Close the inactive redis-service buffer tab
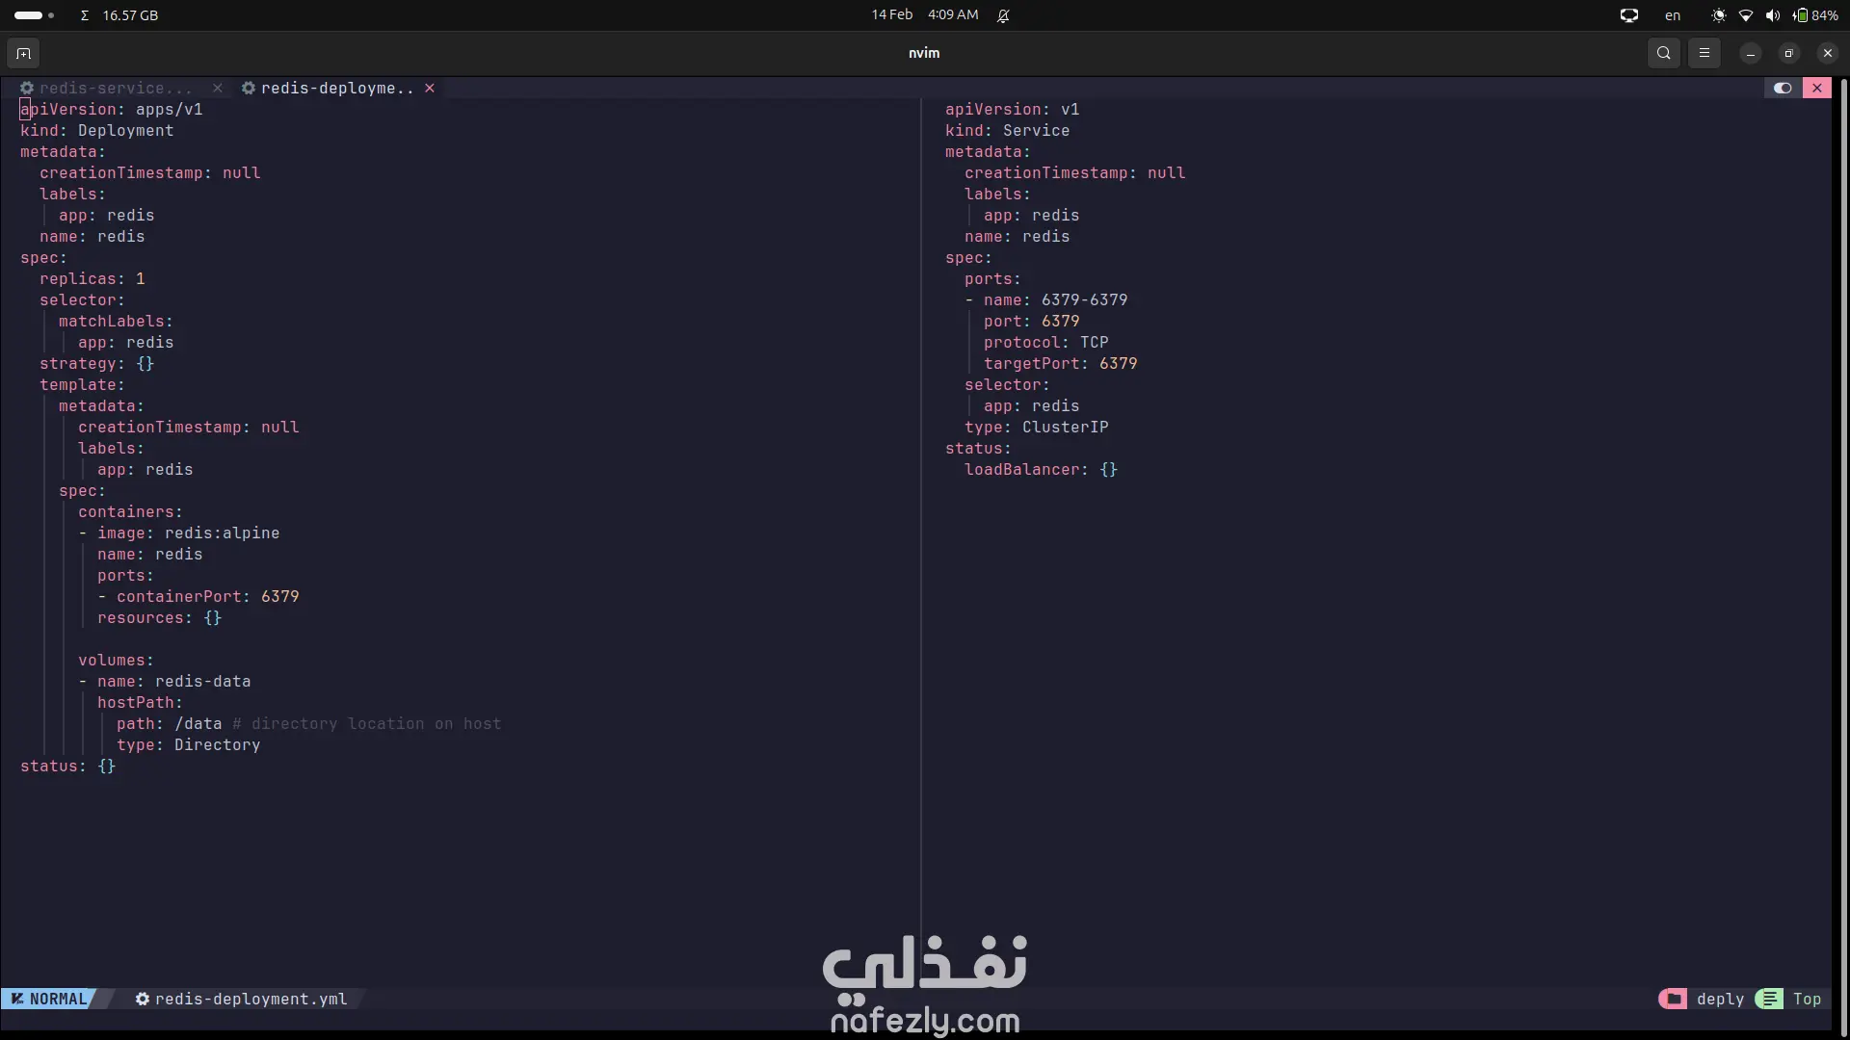The width and height of the screenshot is (1850, 1040). (x=218, y=88)
